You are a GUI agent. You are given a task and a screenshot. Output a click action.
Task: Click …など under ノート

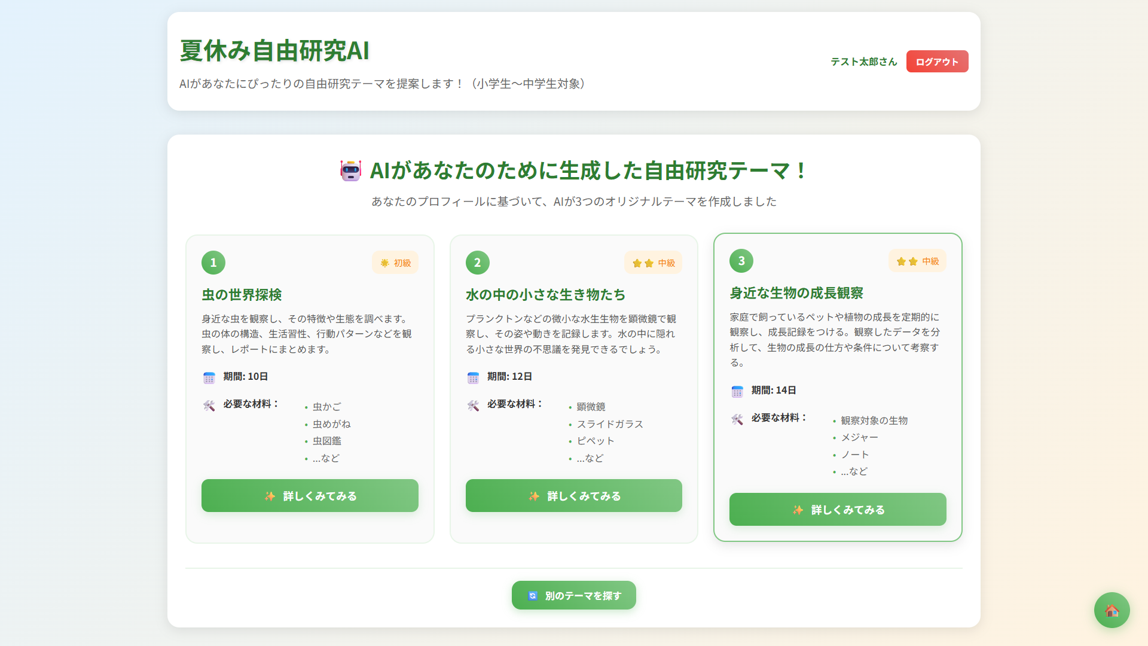tap(854, 471)
